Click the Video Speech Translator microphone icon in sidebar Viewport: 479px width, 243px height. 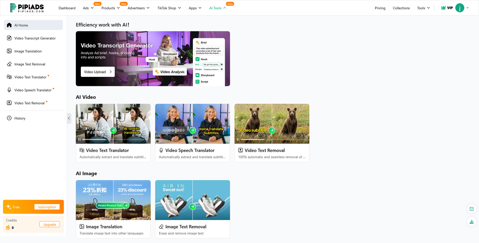pos(9,90)
